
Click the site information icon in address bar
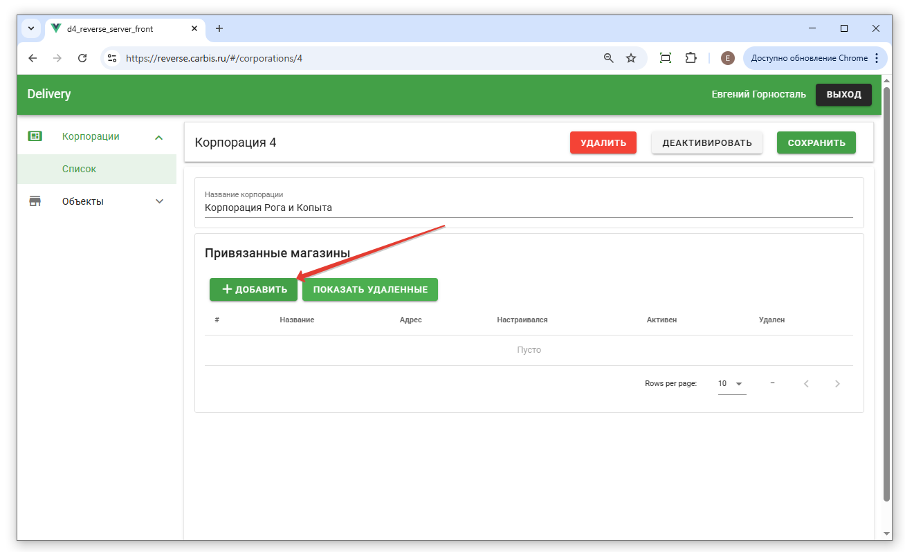(x=112, y=58)
